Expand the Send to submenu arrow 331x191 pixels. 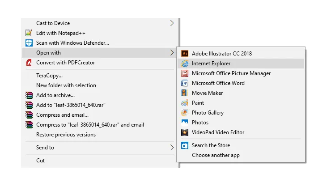172,147
